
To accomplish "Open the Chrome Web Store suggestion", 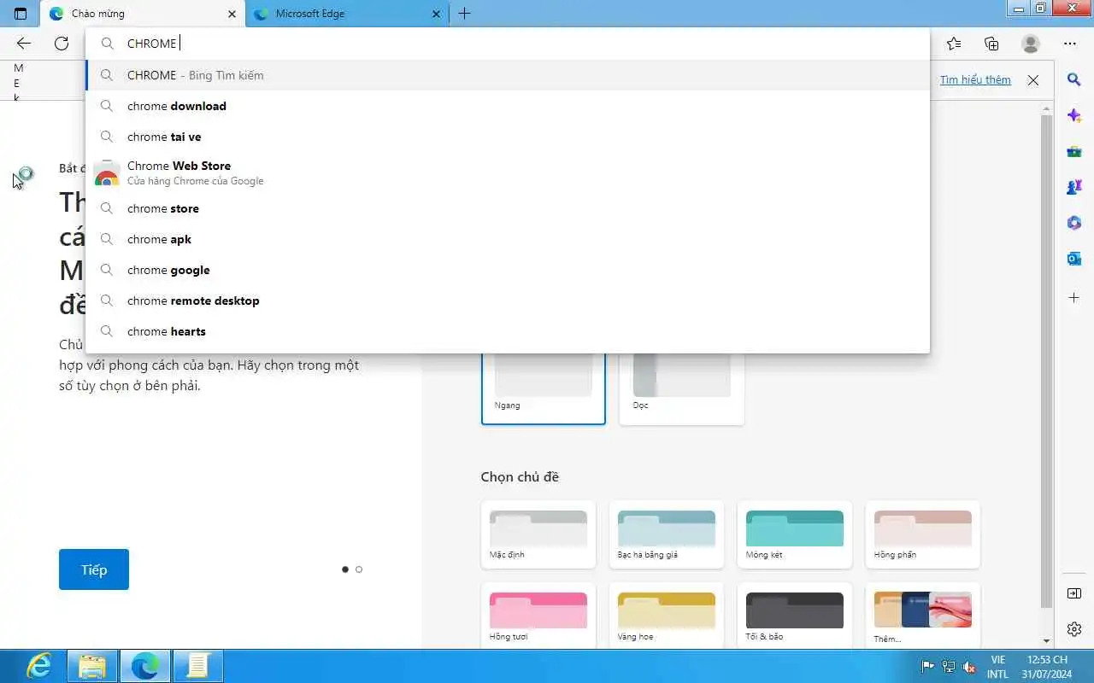I will 508,172.
